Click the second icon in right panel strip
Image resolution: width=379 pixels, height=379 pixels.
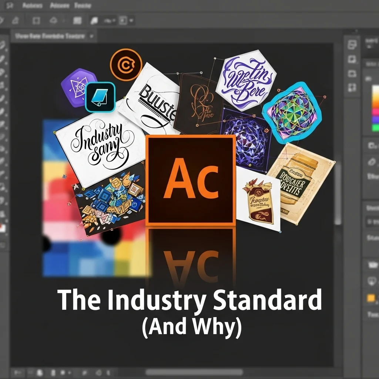tap(352, 59)
